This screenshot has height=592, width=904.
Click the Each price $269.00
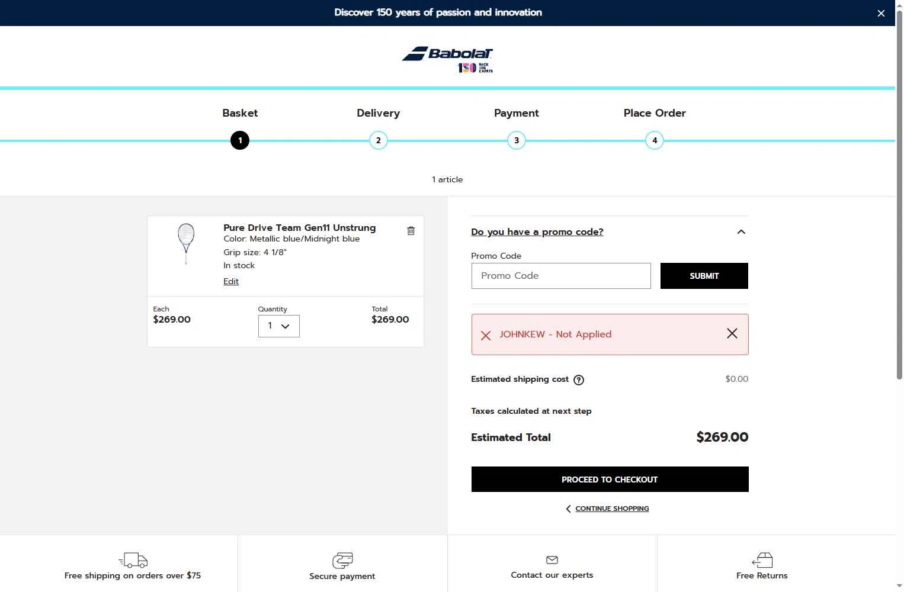click(x=172, y=319)
